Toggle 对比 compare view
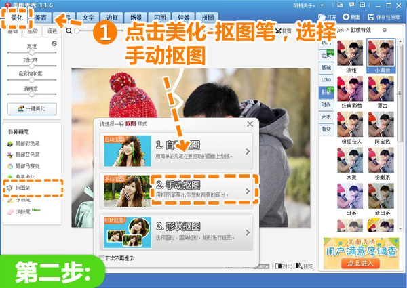 (x=284, y=266)
